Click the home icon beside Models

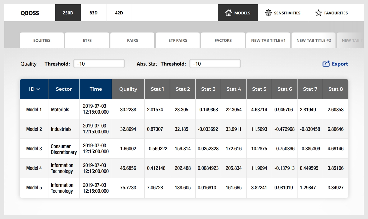click(228, 13)
